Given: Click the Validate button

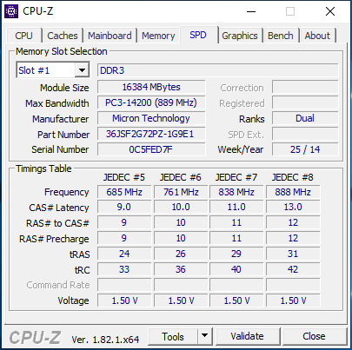Looking at the screenshot, I should [247, 336].
